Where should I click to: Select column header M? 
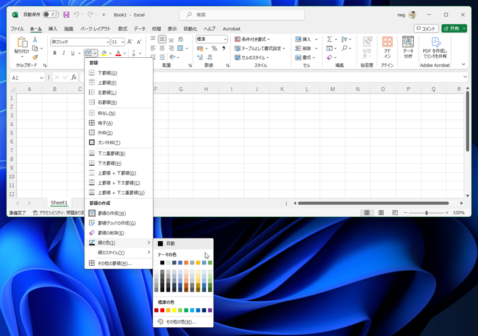332,89
